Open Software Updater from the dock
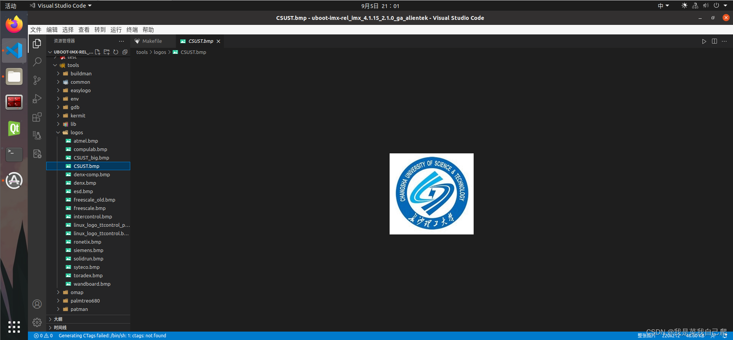Screen dimensions: 733x340 [14, 180]
